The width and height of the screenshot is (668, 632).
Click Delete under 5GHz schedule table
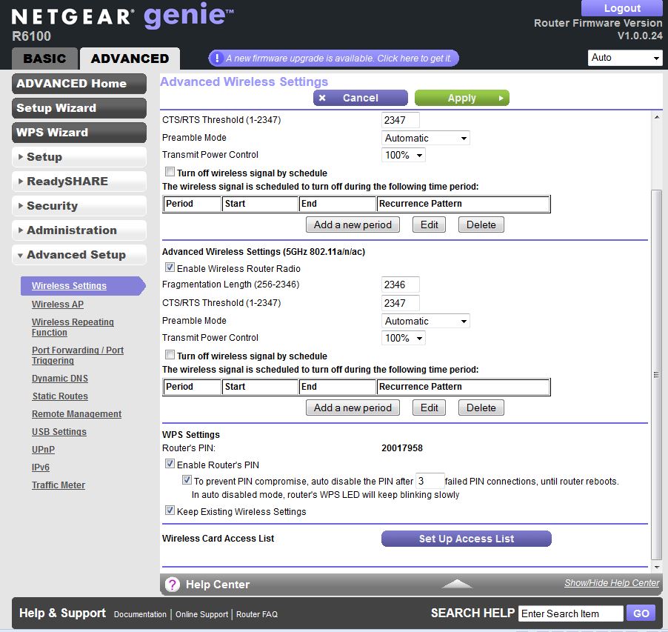pos(481,408)
